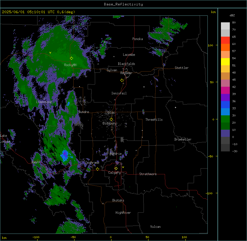Select the yellow diamond marker under Olds

[111, 119]
